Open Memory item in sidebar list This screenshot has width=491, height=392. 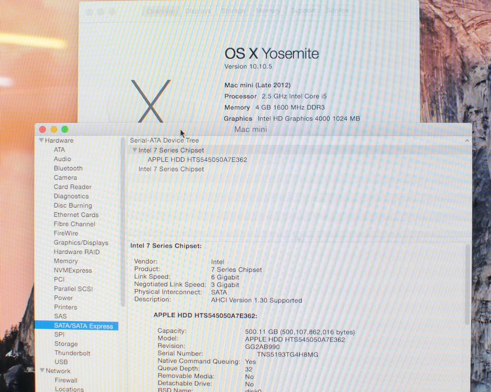tap(66, 261)
